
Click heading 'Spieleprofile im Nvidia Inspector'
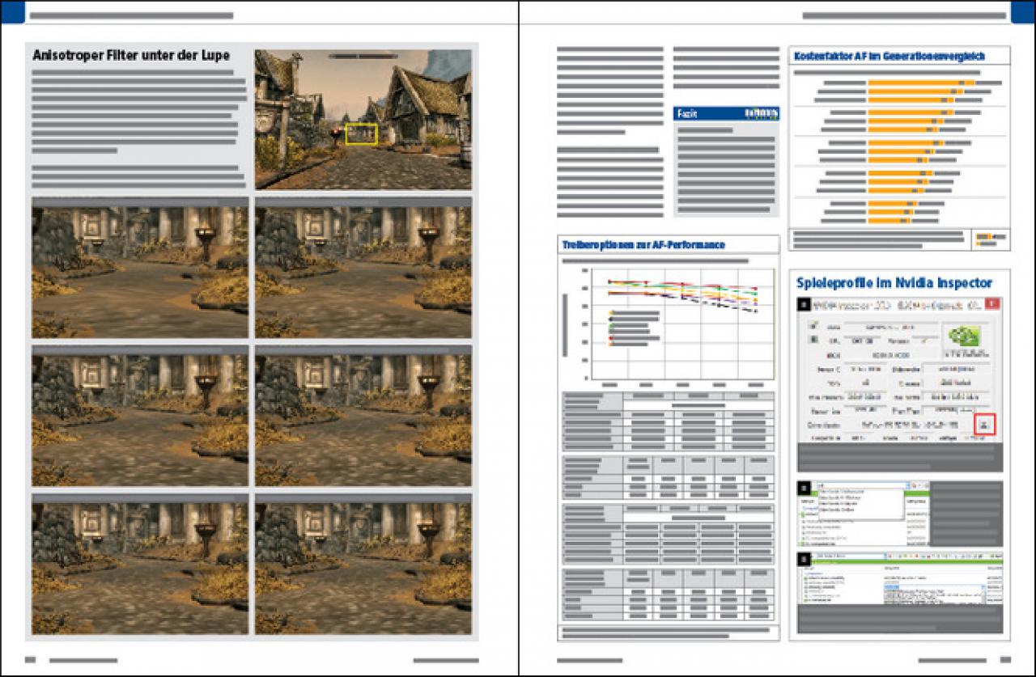(894, 283)
